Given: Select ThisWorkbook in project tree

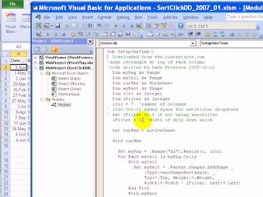Looking at the screenshot, I should (69, 94).
